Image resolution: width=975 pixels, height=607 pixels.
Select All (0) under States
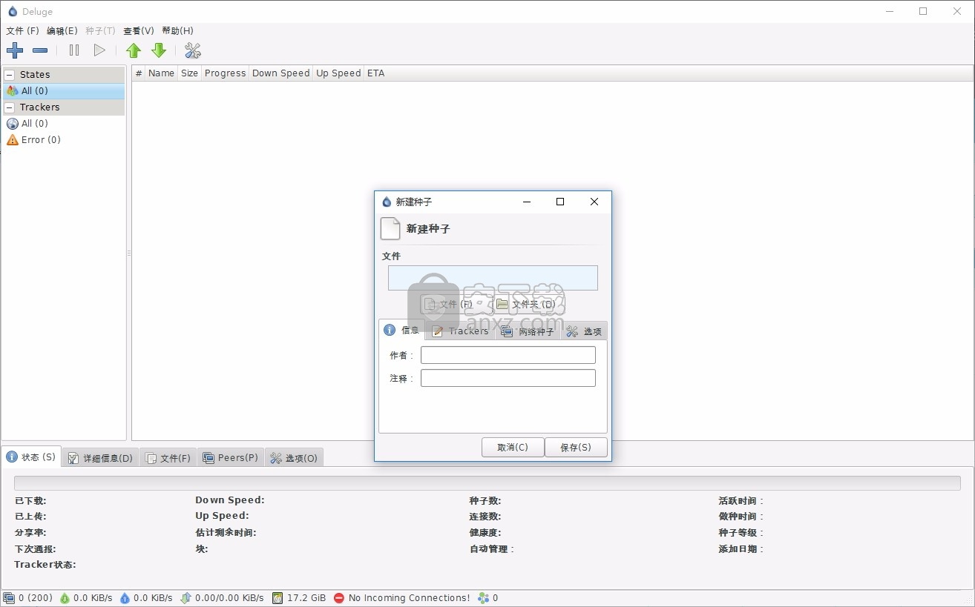(64, 91)
